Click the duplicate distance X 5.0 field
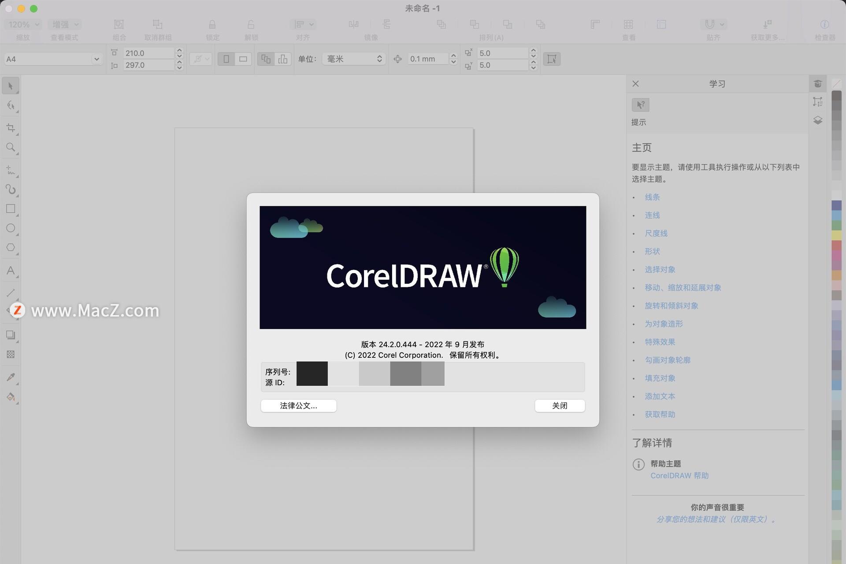This screenshot has height=564, width=846. (x=503, y=53)
